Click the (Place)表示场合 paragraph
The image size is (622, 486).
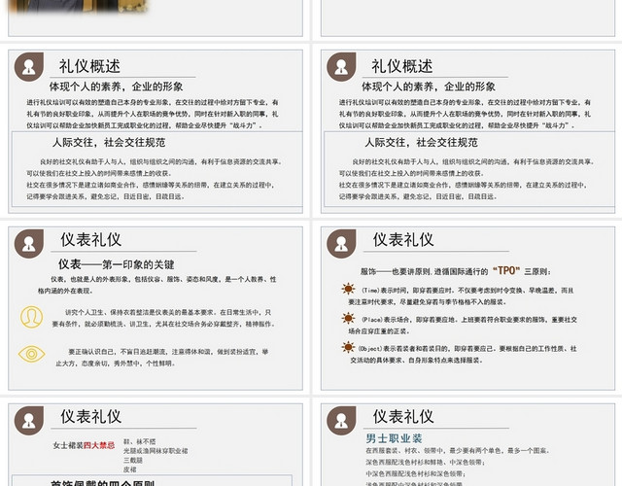click(463, 326)
